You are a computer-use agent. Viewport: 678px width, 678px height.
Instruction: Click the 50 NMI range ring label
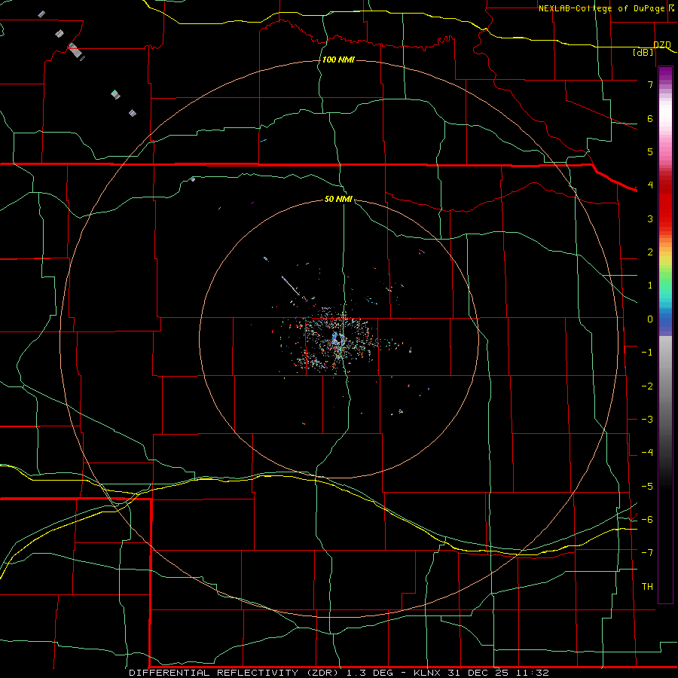[338, 200]
